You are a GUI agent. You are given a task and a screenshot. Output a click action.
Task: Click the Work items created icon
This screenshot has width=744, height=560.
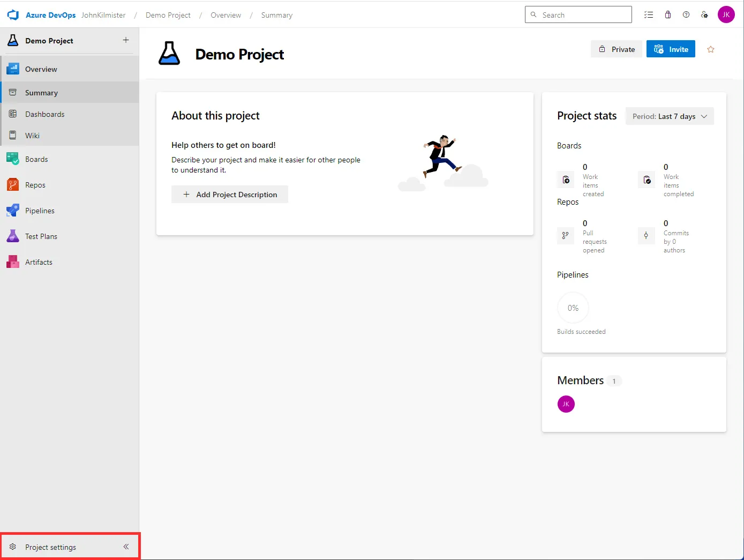tap(566, 180)
